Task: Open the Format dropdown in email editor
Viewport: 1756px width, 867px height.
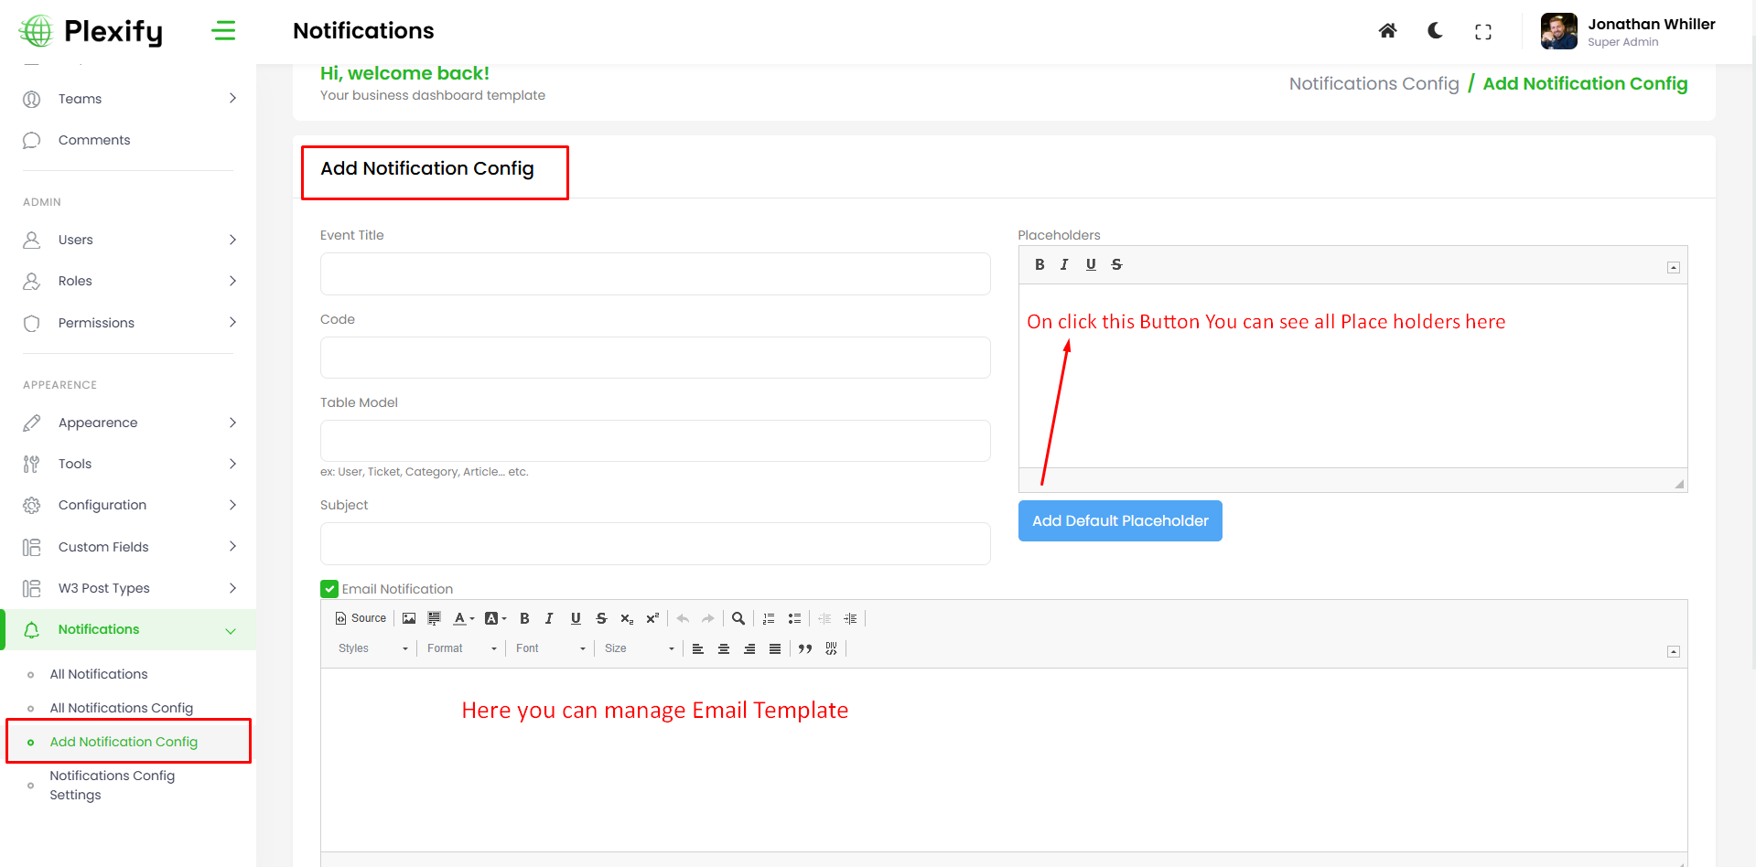Action: click(x=462, y=649)
